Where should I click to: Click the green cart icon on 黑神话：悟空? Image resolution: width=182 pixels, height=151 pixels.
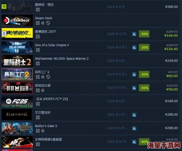(x=4, y=7)
